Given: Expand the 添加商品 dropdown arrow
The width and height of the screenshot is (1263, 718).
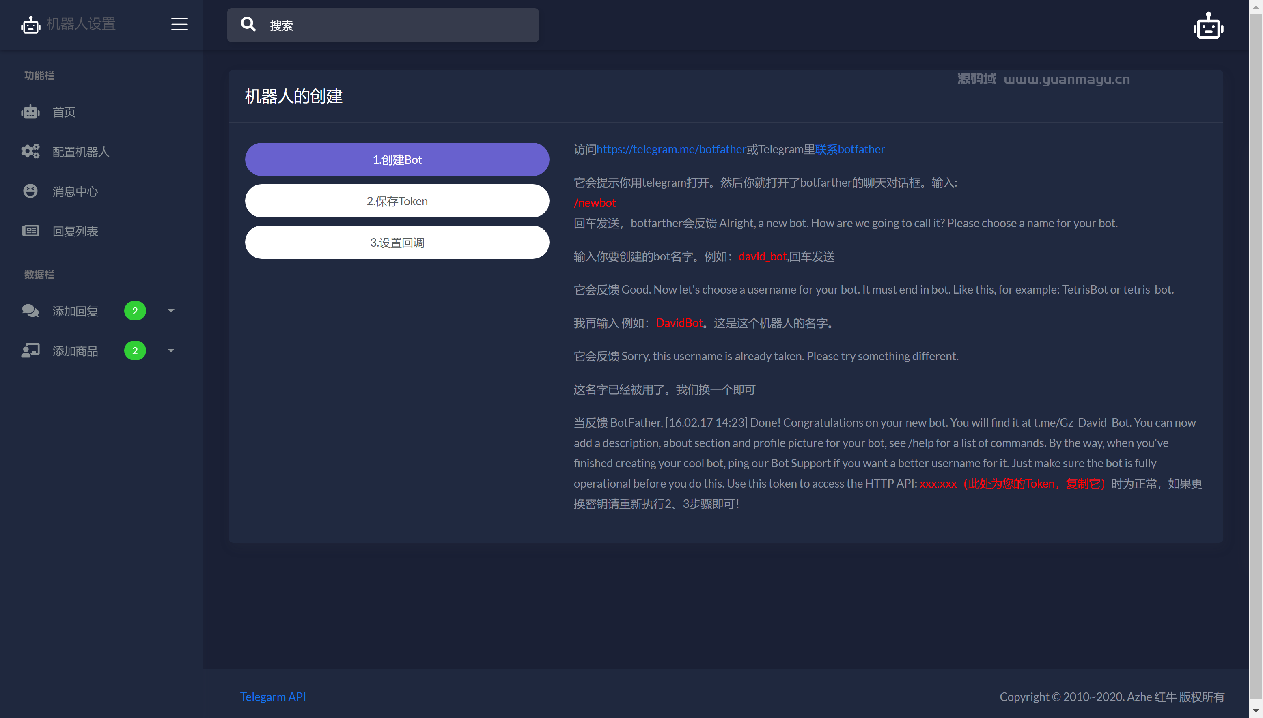Looking at the screenshot, I should coord(171,350).
